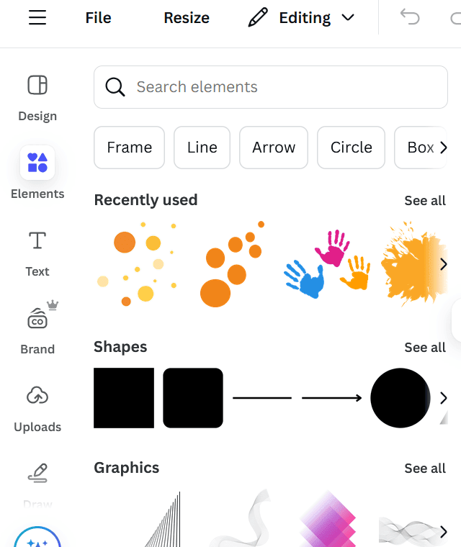Select the Frame category chip
The width and height of the screenshot is (461, 547).
pyautogui.click(x=130, y=148)
